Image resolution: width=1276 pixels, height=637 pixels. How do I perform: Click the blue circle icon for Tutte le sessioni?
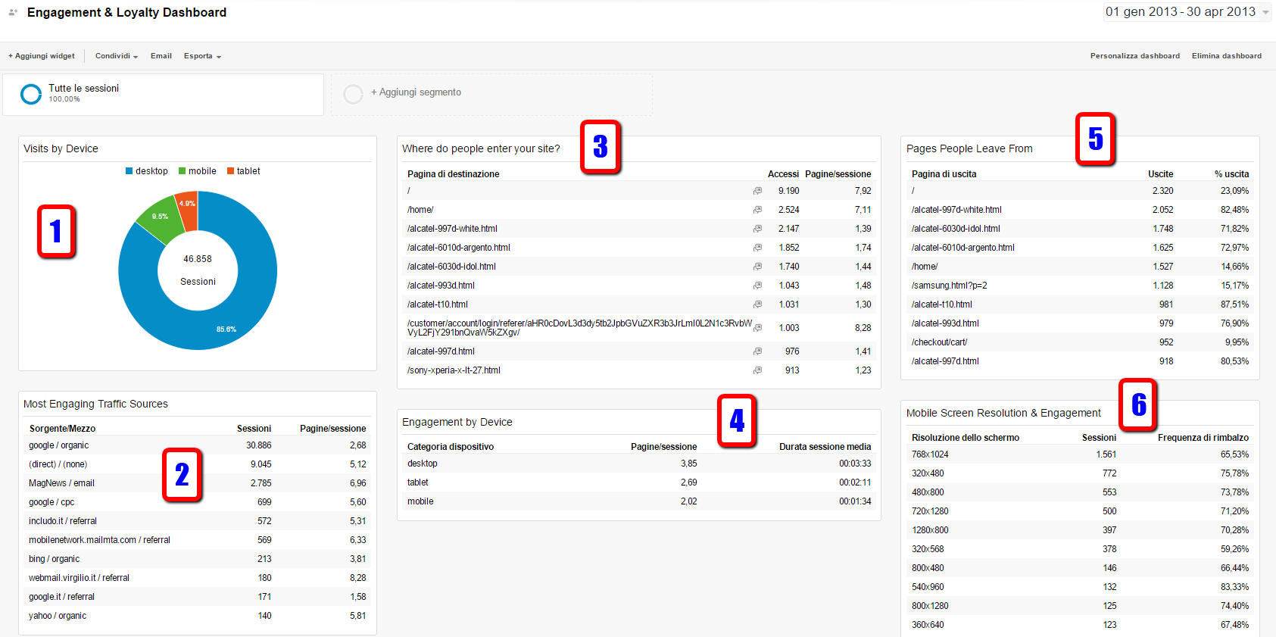pyautogui.click(x=31, y=94)
